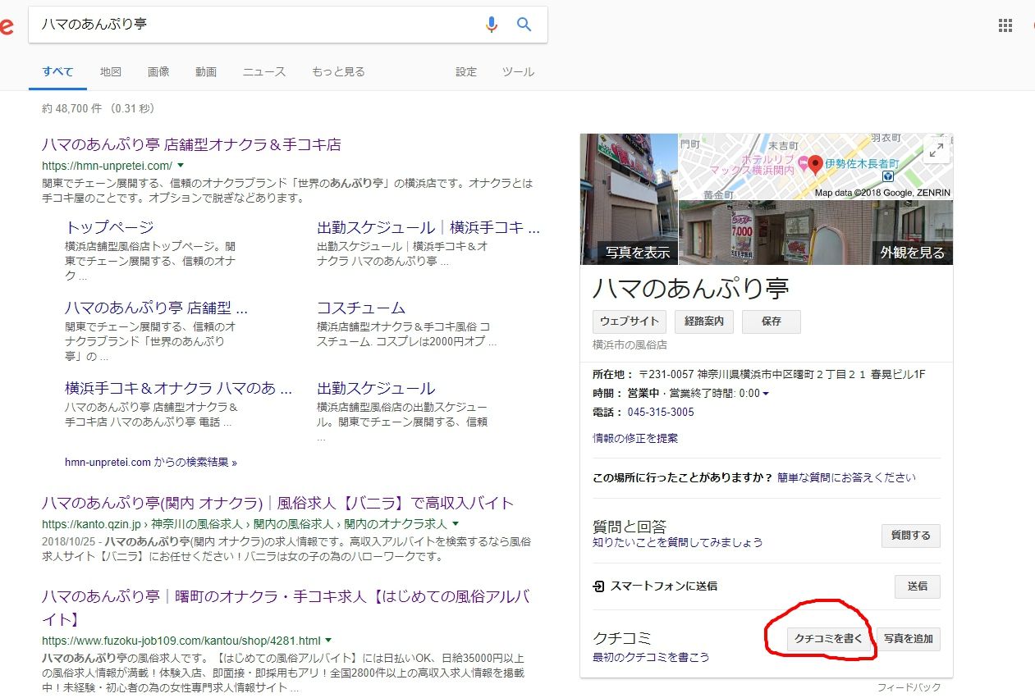Click the 写真を追加 button

point(908,639)
